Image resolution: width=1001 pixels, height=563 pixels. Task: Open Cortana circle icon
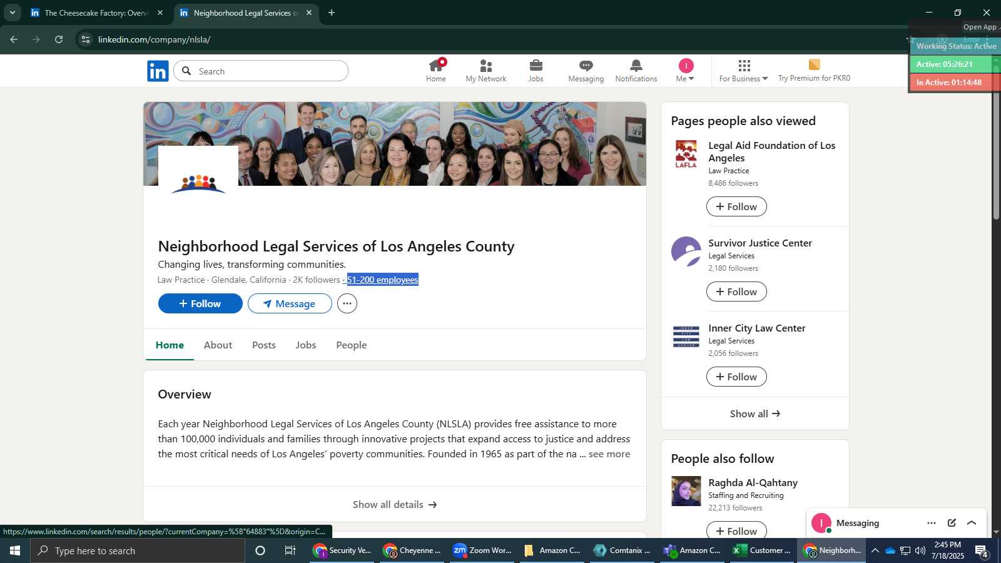tap(260, 550)
